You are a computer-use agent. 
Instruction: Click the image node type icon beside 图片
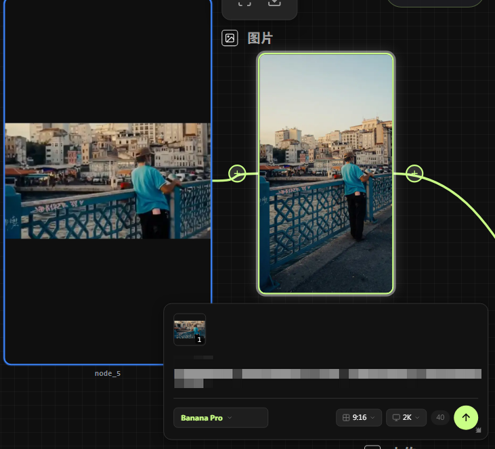click(230, 38)
